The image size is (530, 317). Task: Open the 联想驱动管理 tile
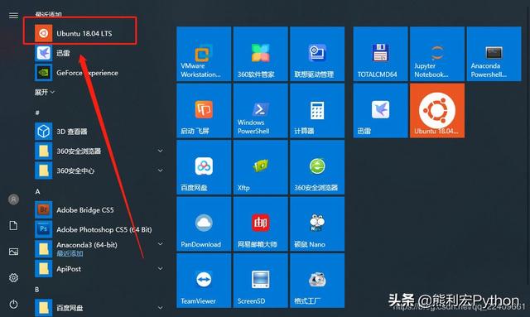[317, 54]
